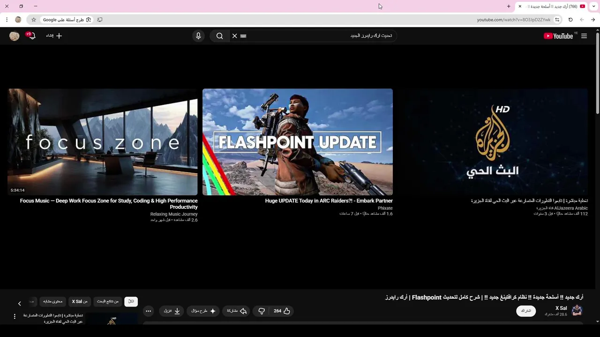Open X Sal channel name

[561, 308]
